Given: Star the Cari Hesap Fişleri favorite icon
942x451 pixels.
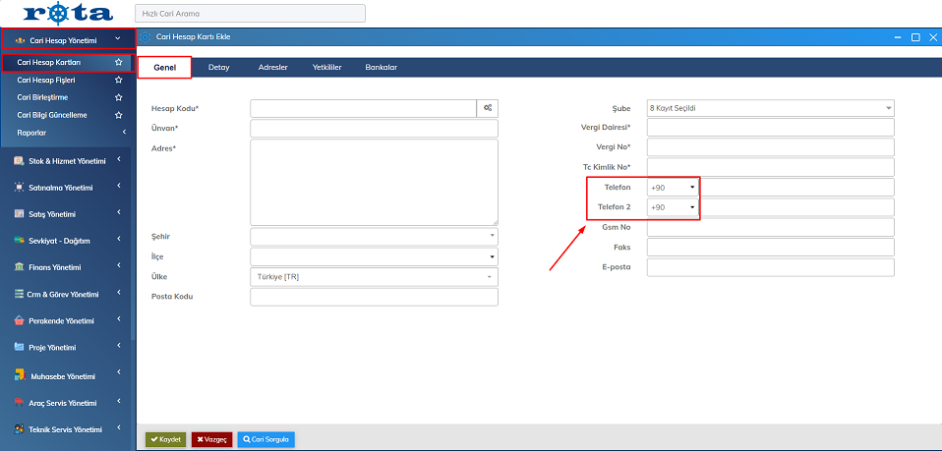Looking at the screenshot, I should pyautogui.click(x=119, y=80).
